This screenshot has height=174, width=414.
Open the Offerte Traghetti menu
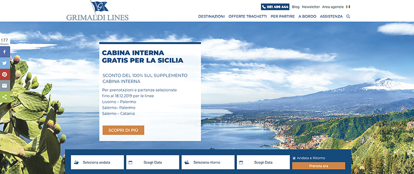click(248, 16)
